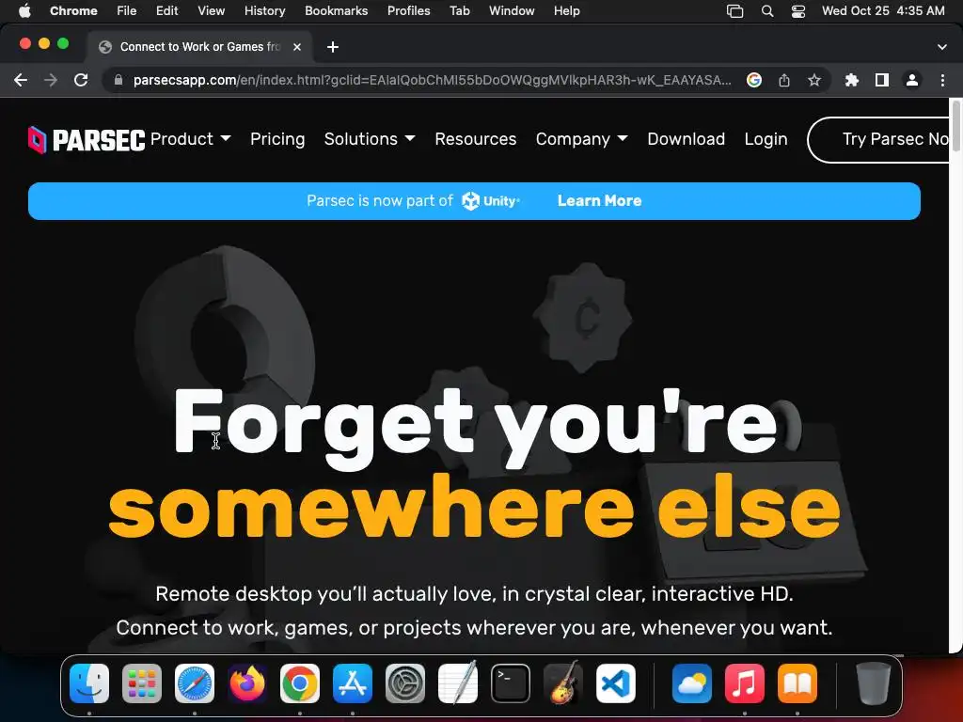Open Spotlight search in the menu bar

click(767, 10)
